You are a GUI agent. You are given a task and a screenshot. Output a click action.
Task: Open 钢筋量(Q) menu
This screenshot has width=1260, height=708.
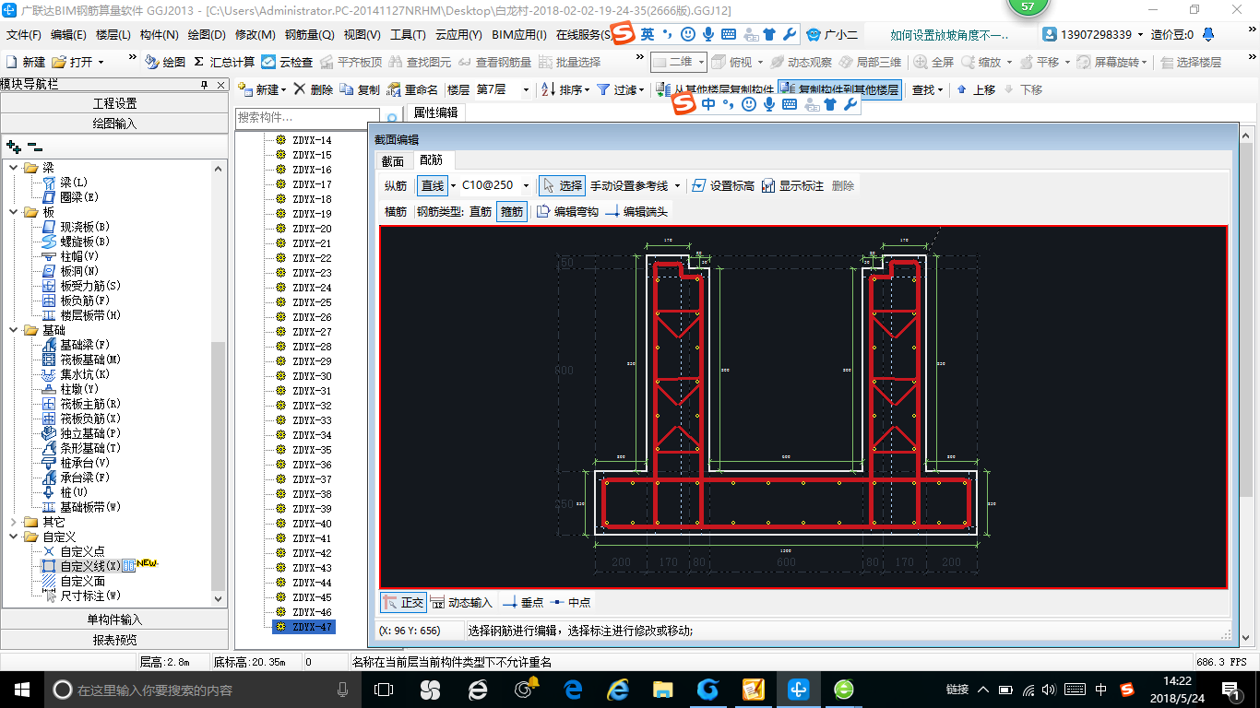[x=309, y=35]
